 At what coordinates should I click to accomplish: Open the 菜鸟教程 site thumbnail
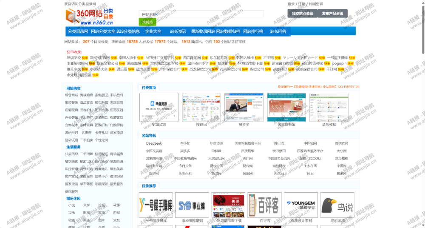coord(329,107)
